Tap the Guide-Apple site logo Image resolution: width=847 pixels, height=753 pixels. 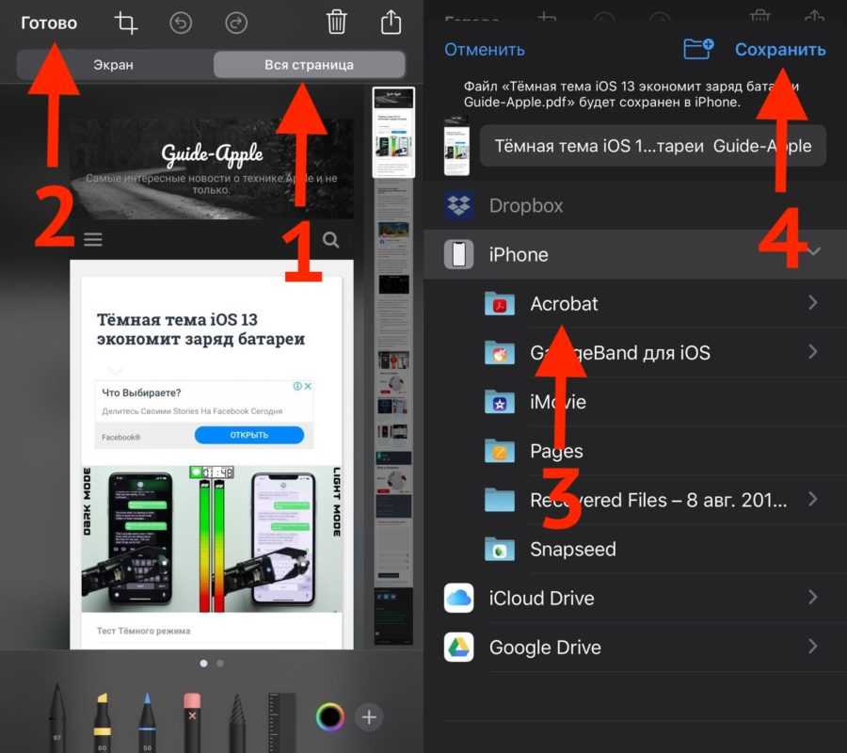[x=212, y=154]
